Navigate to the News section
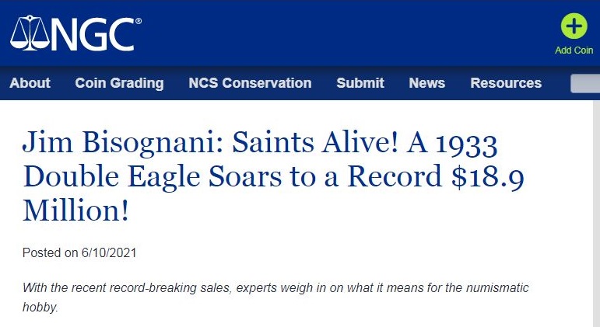The width and height of the screenshot is (600, 327). click(426, 83)
